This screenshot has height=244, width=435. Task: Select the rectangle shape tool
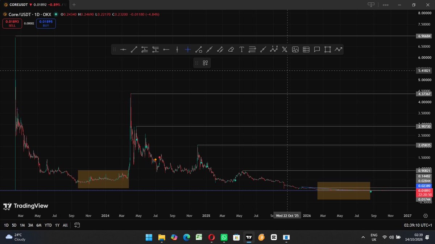click(328, 50)
